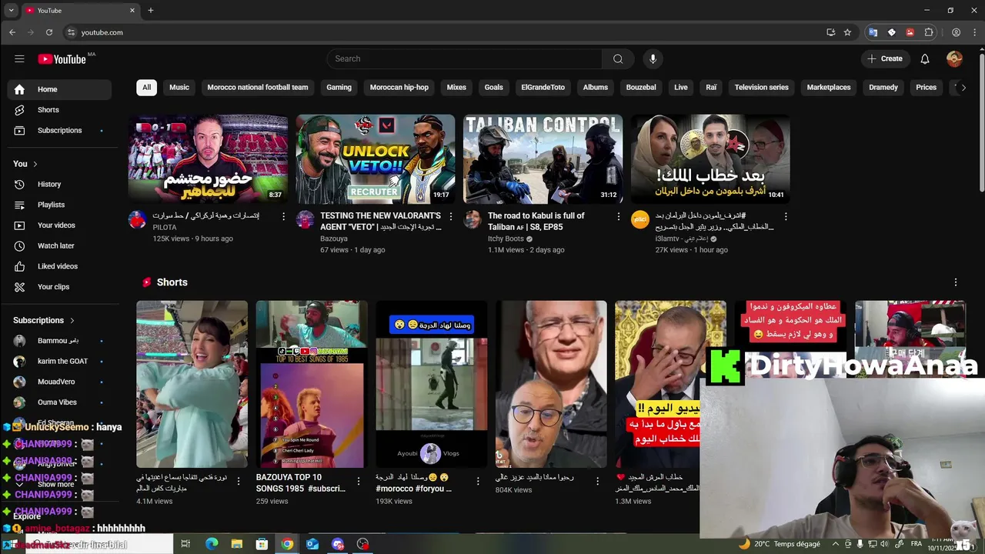
Task: Open the karim the GOAT channel
Action: click(59, 361)
